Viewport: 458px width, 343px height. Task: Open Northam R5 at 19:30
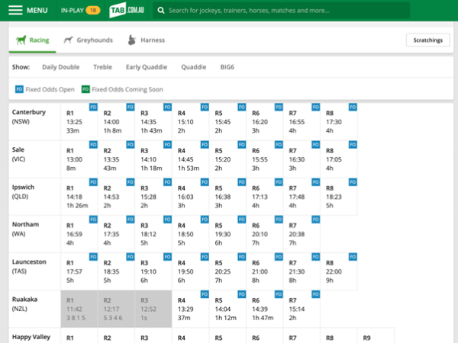point(227,234)
